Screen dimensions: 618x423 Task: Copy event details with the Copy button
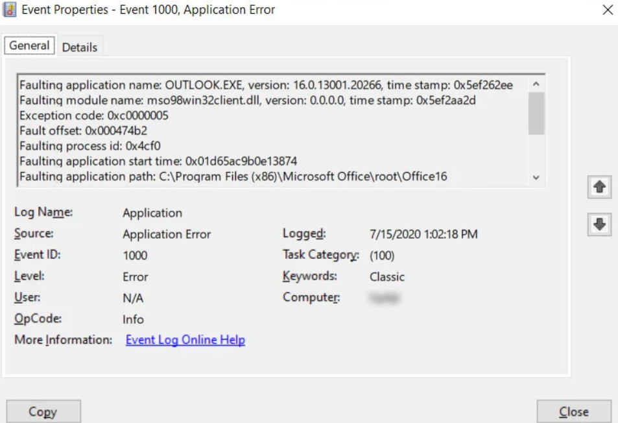point(43,411)
